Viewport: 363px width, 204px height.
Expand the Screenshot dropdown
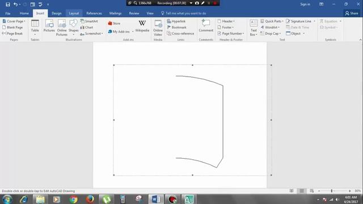pyautogui.click(x=102, y=34)
